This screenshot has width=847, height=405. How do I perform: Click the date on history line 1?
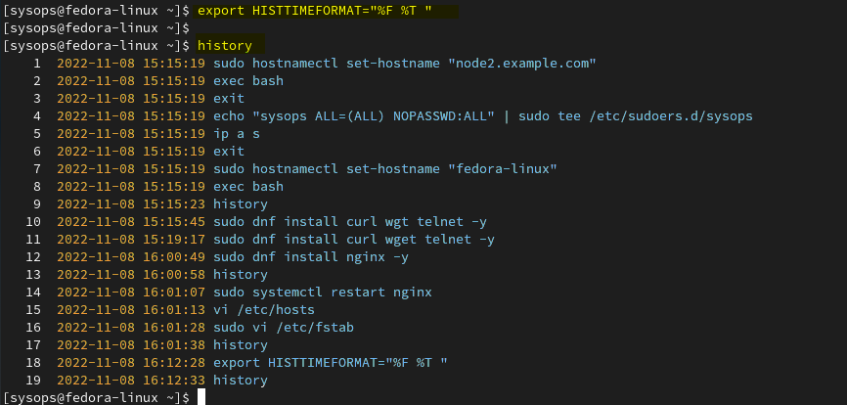(96, 64)
